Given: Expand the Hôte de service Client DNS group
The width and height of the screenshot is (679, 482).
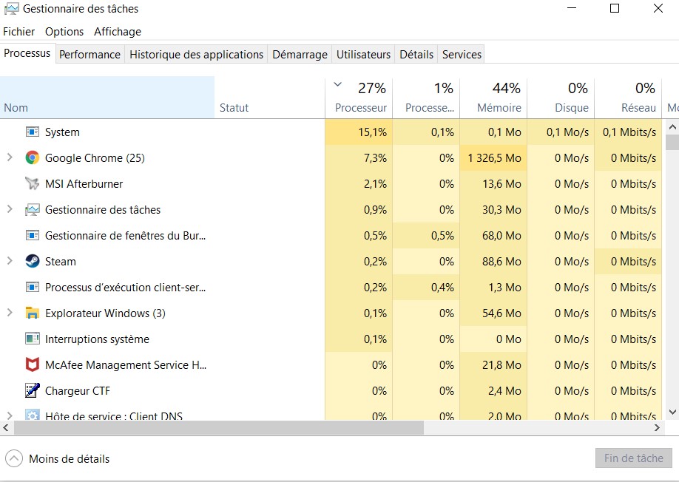Looking at the screenshot, I should 10,415.
